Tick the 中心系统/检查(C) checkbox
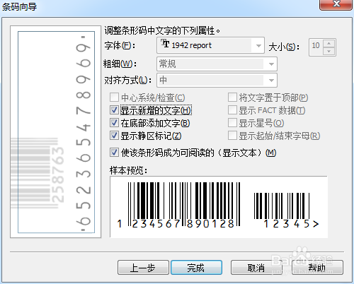Image resolution: width=354 pixels, height=284 pixels. click(114, 97)
